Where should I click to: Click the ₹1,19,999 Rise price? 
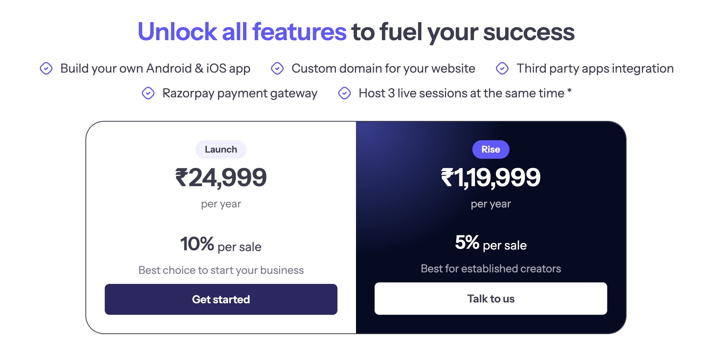pyautogui.click(x=491, y=178)
